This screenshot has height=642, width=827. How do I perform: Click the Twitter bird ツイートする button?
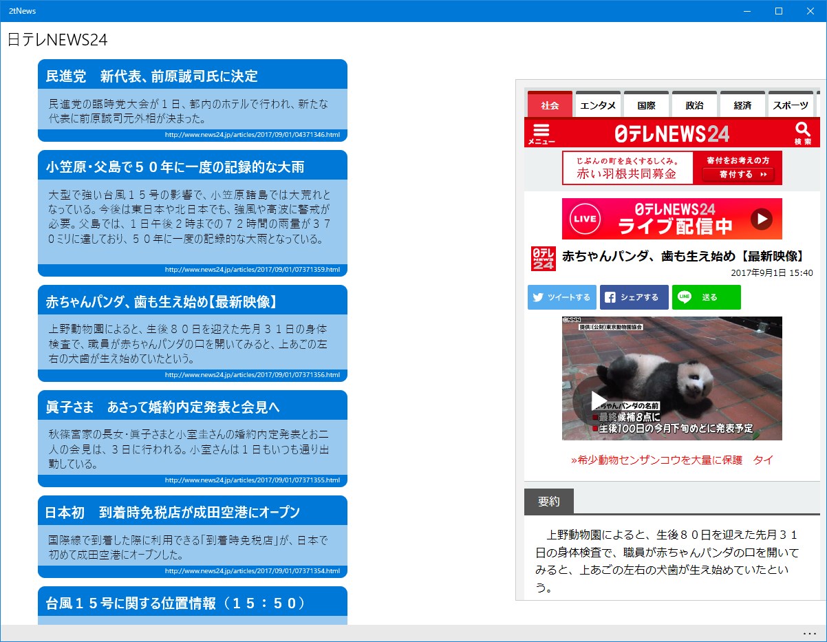[562, 297]
